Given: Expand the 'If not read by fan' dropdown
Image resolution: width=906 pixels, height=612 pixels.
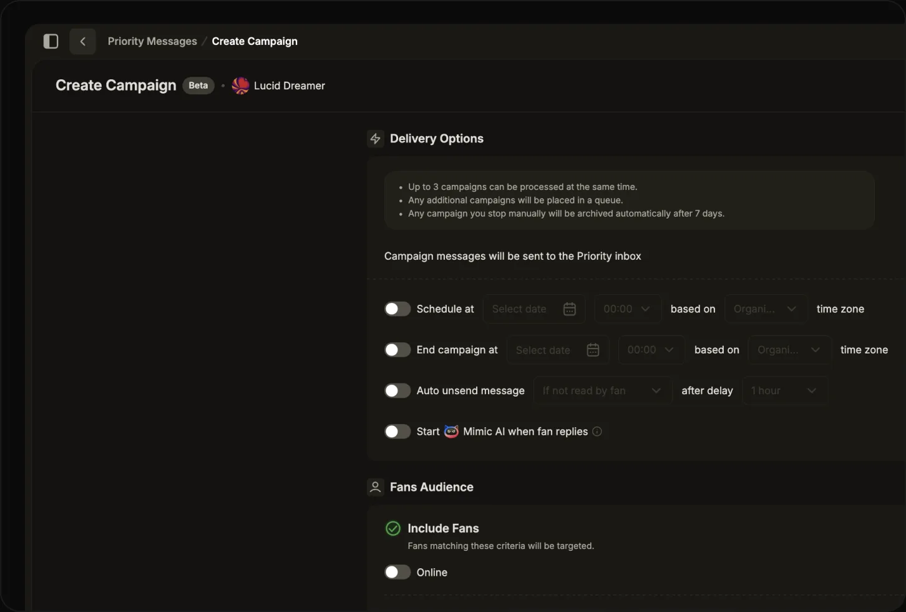Looking at the screenshot, I should [603, 391].
